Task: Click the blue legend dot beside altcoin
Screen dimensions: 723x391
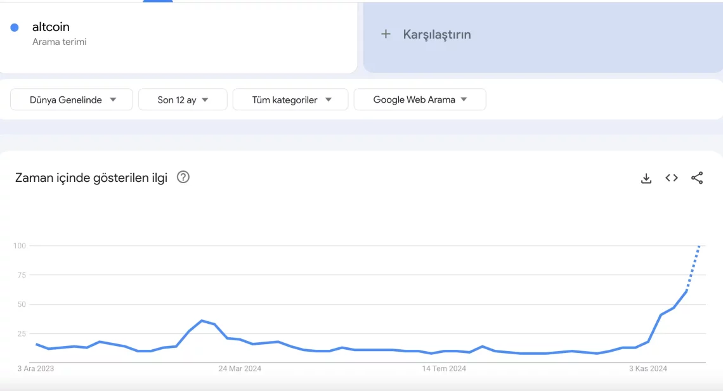Action: coord(14,27)
